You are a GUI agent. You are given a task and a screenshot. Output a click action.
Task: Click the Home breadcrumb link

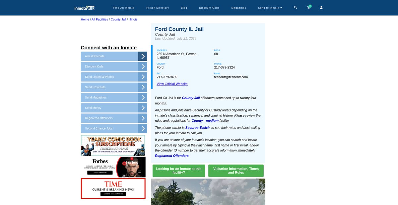pyautogui.click(x=85, y=20)
